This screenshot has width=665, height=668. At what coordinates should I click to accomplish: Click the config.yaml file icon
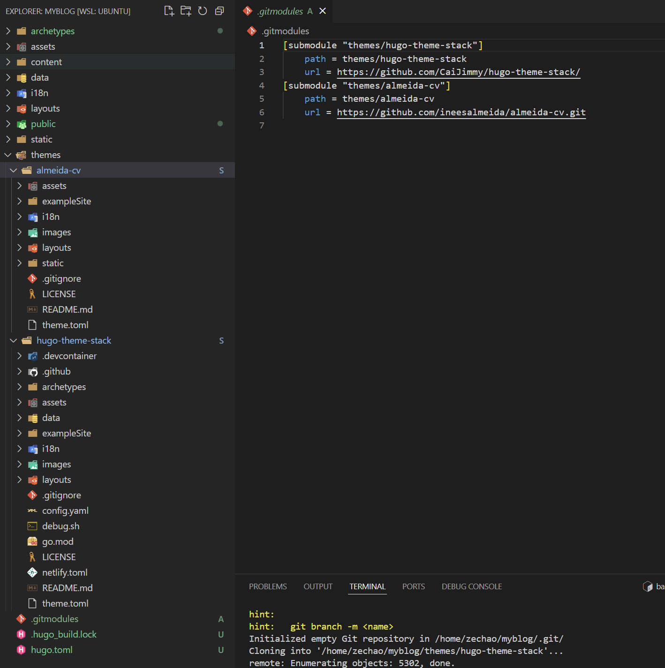32,510
